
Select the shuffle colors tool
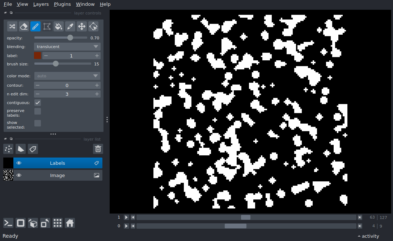coord(12,26)
